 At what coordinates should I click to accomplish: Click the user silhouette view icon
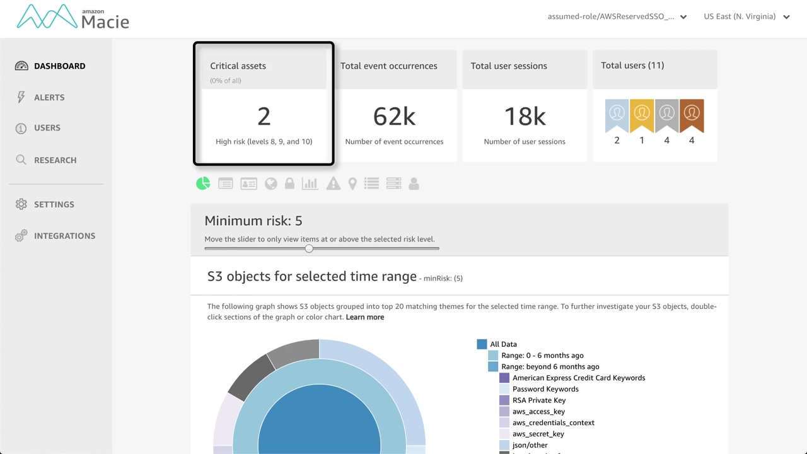click(x=414, y=183)
